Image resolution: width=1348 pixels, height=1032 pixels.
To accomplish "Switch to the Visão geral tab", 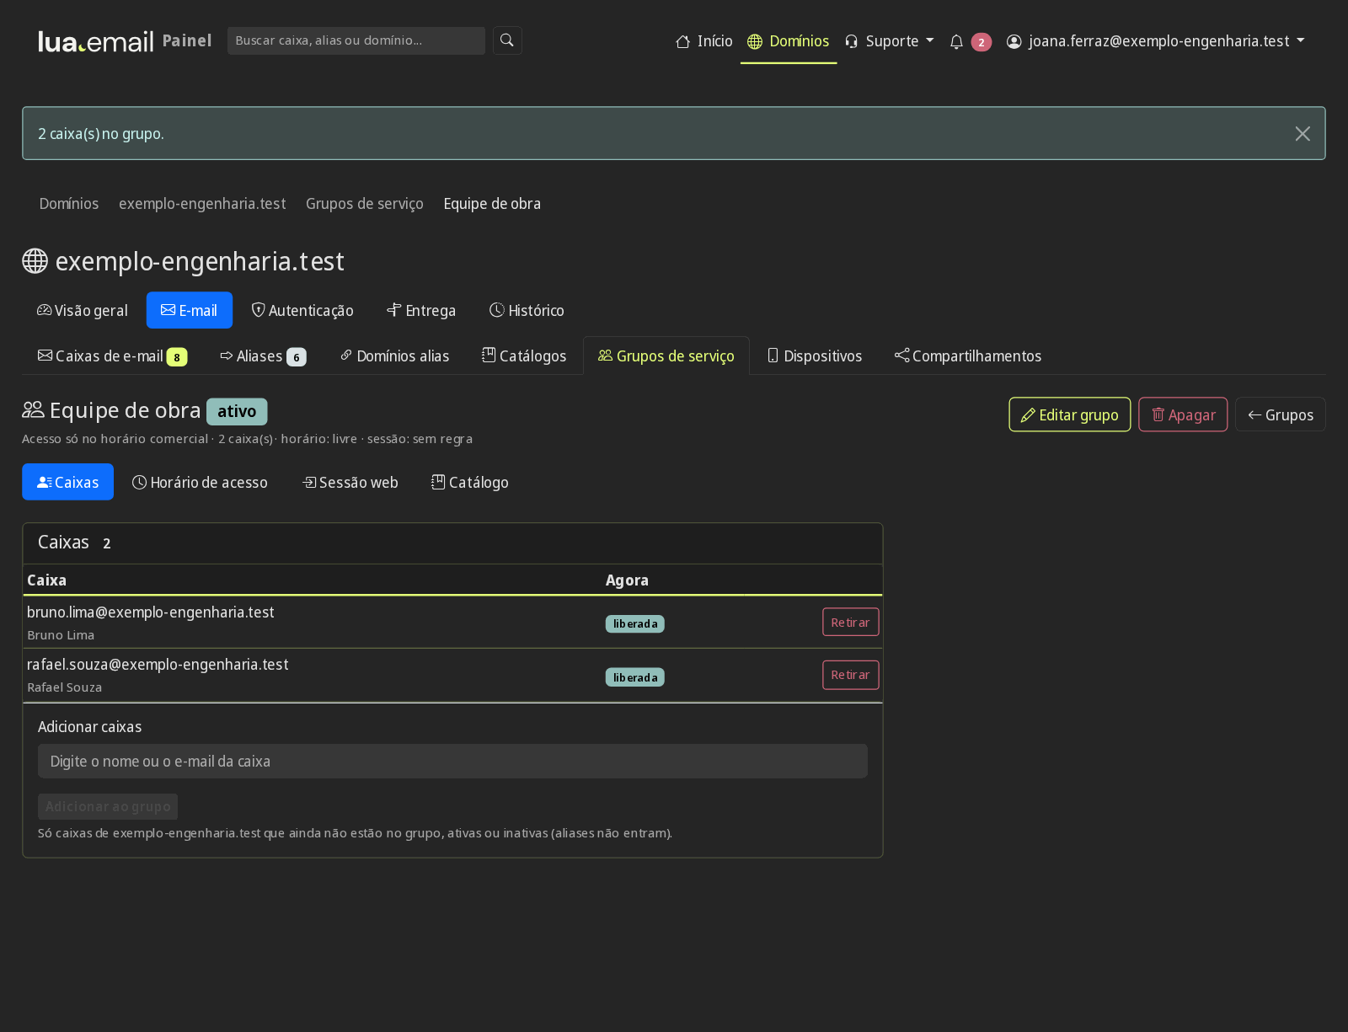I will [x=83, y=311].
